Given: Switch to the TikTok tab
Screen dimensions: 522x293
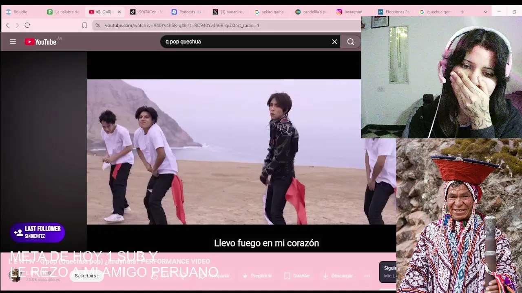Looking at the screenshot, I should pos(146,12).
